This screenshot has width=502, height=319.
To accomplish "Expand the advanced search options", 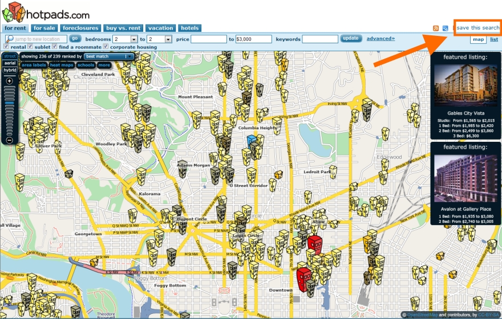I will (380, 38).
